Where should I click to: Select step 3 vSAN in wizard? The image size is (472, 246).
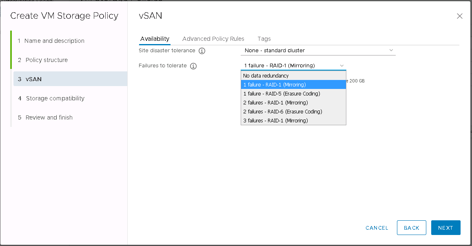pyautogui.click(x=70, y=79)
